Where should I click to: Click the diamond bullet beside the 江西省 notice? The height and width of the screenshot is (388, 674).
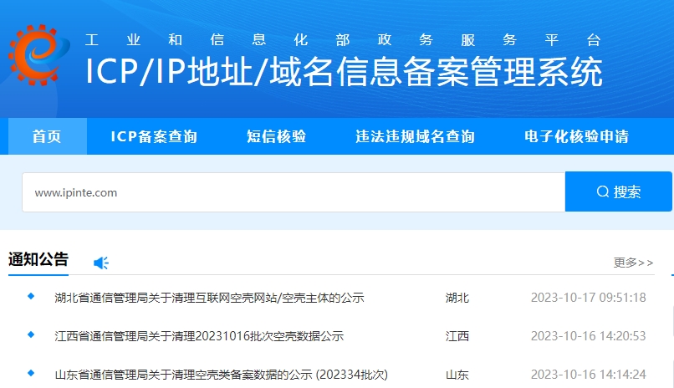(x=31, y=334)
